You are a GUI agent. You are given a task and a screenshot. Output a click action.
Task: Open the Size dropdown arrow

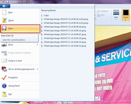(116, 20)
